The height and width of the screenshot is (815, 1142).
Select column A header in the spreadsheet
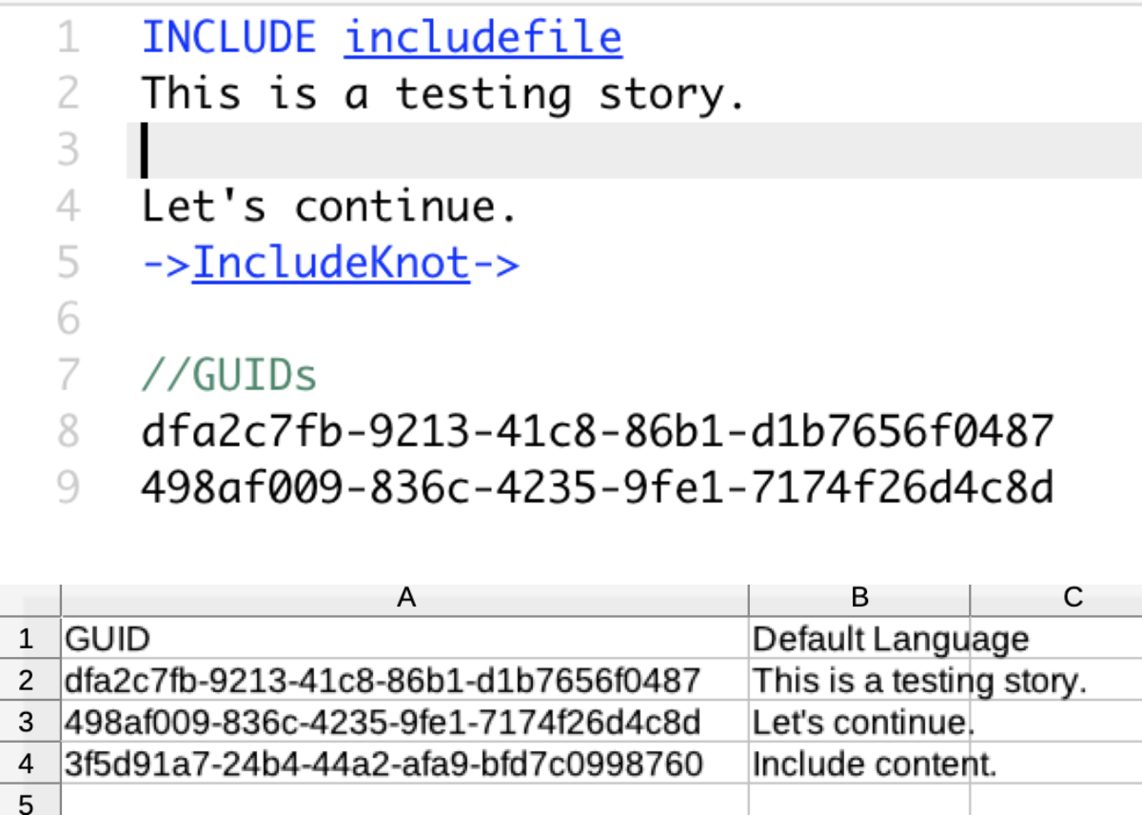(407, 597)
